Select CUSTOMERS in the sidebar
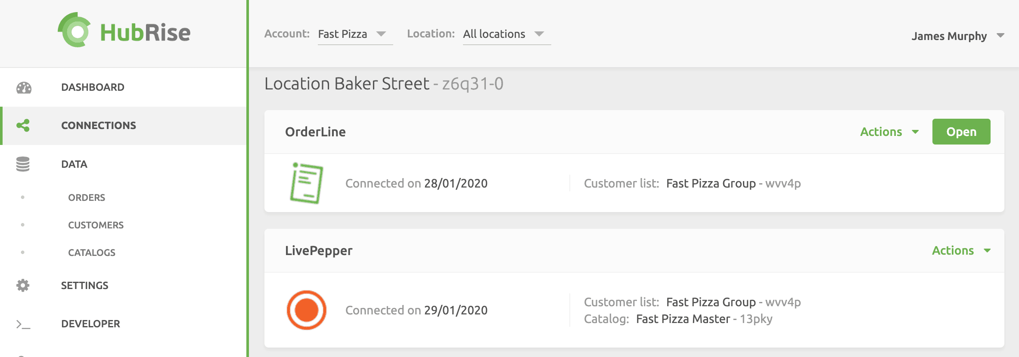The height and width of the screenshot is (357, 1019). click(x=96, y=225)
